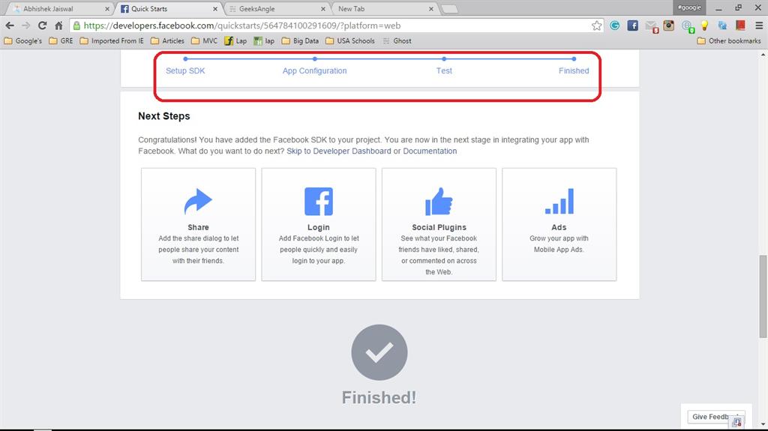Open the GRE bookmarks folder
The width and height of the screenshot is (768, 431).
click(x=61, y=40)
